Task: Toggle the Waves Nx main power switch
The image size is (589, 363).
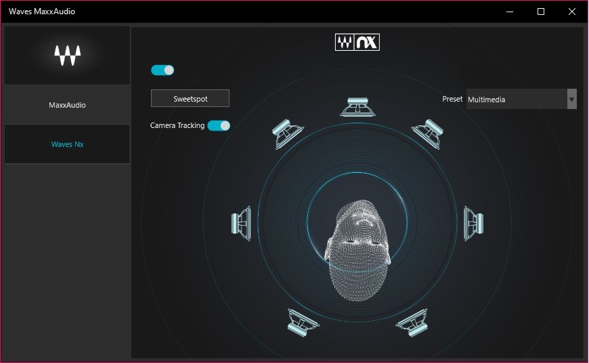Action: (x=162, y=70)
